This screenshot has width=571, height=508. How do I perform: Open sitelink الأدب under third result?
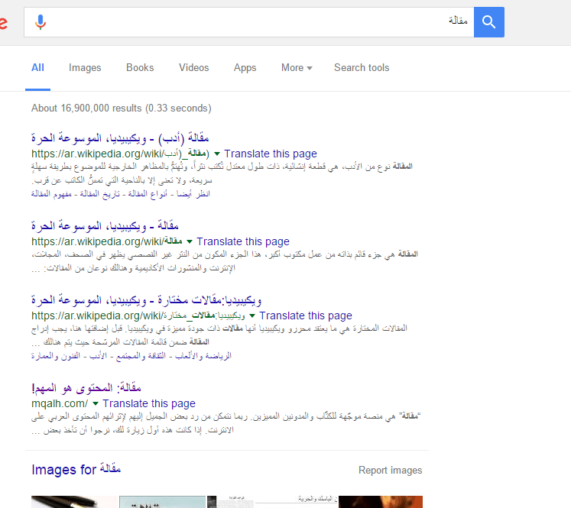click(x=99, y=356)
